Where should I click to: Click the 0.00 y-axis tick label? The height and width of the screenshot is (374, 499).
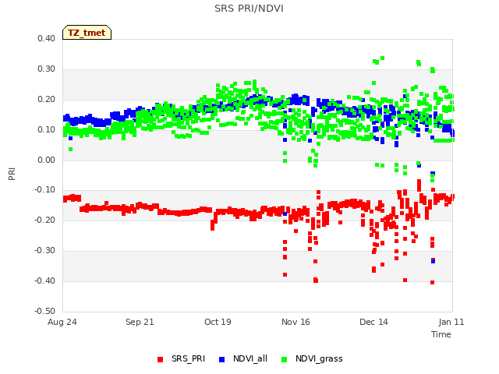(x=47, y=160)
